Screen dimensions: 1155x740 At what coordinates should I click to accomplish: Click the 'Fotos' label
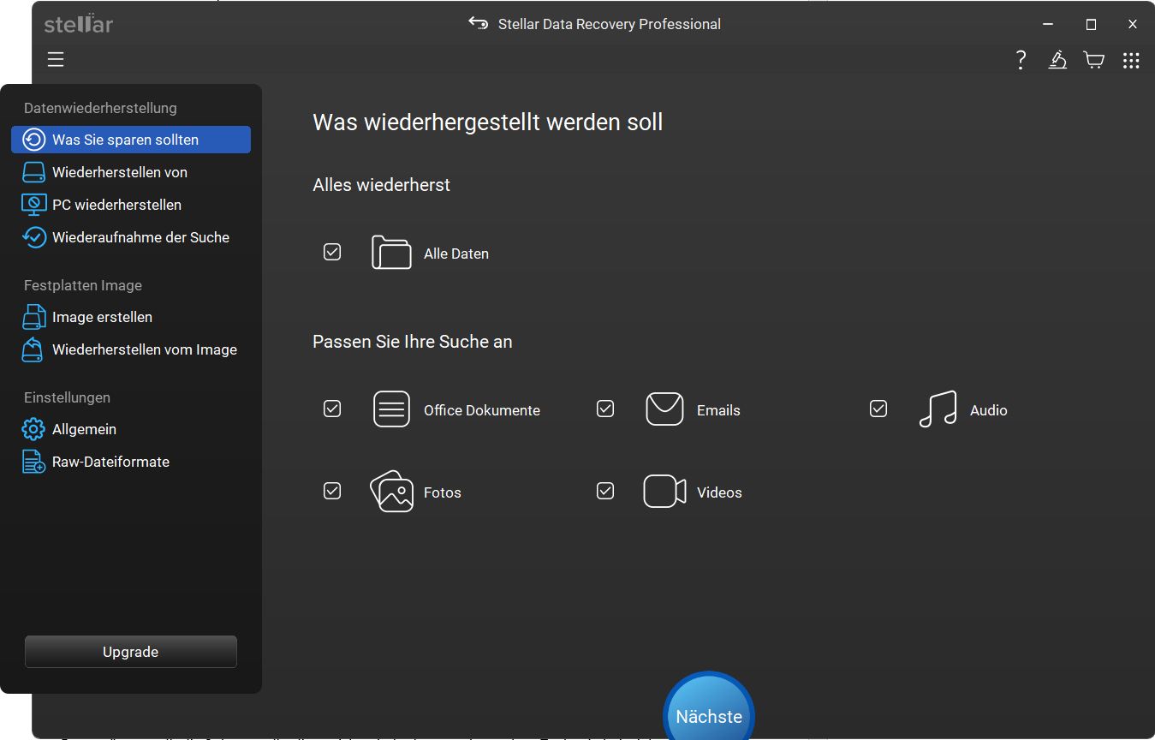tap(443, 492)
